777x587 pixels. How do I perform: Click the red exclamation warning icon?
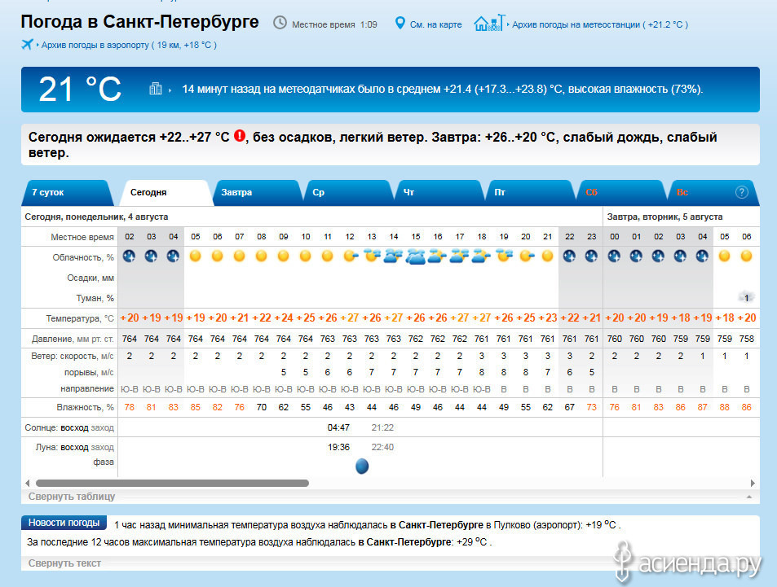point(240,136)
